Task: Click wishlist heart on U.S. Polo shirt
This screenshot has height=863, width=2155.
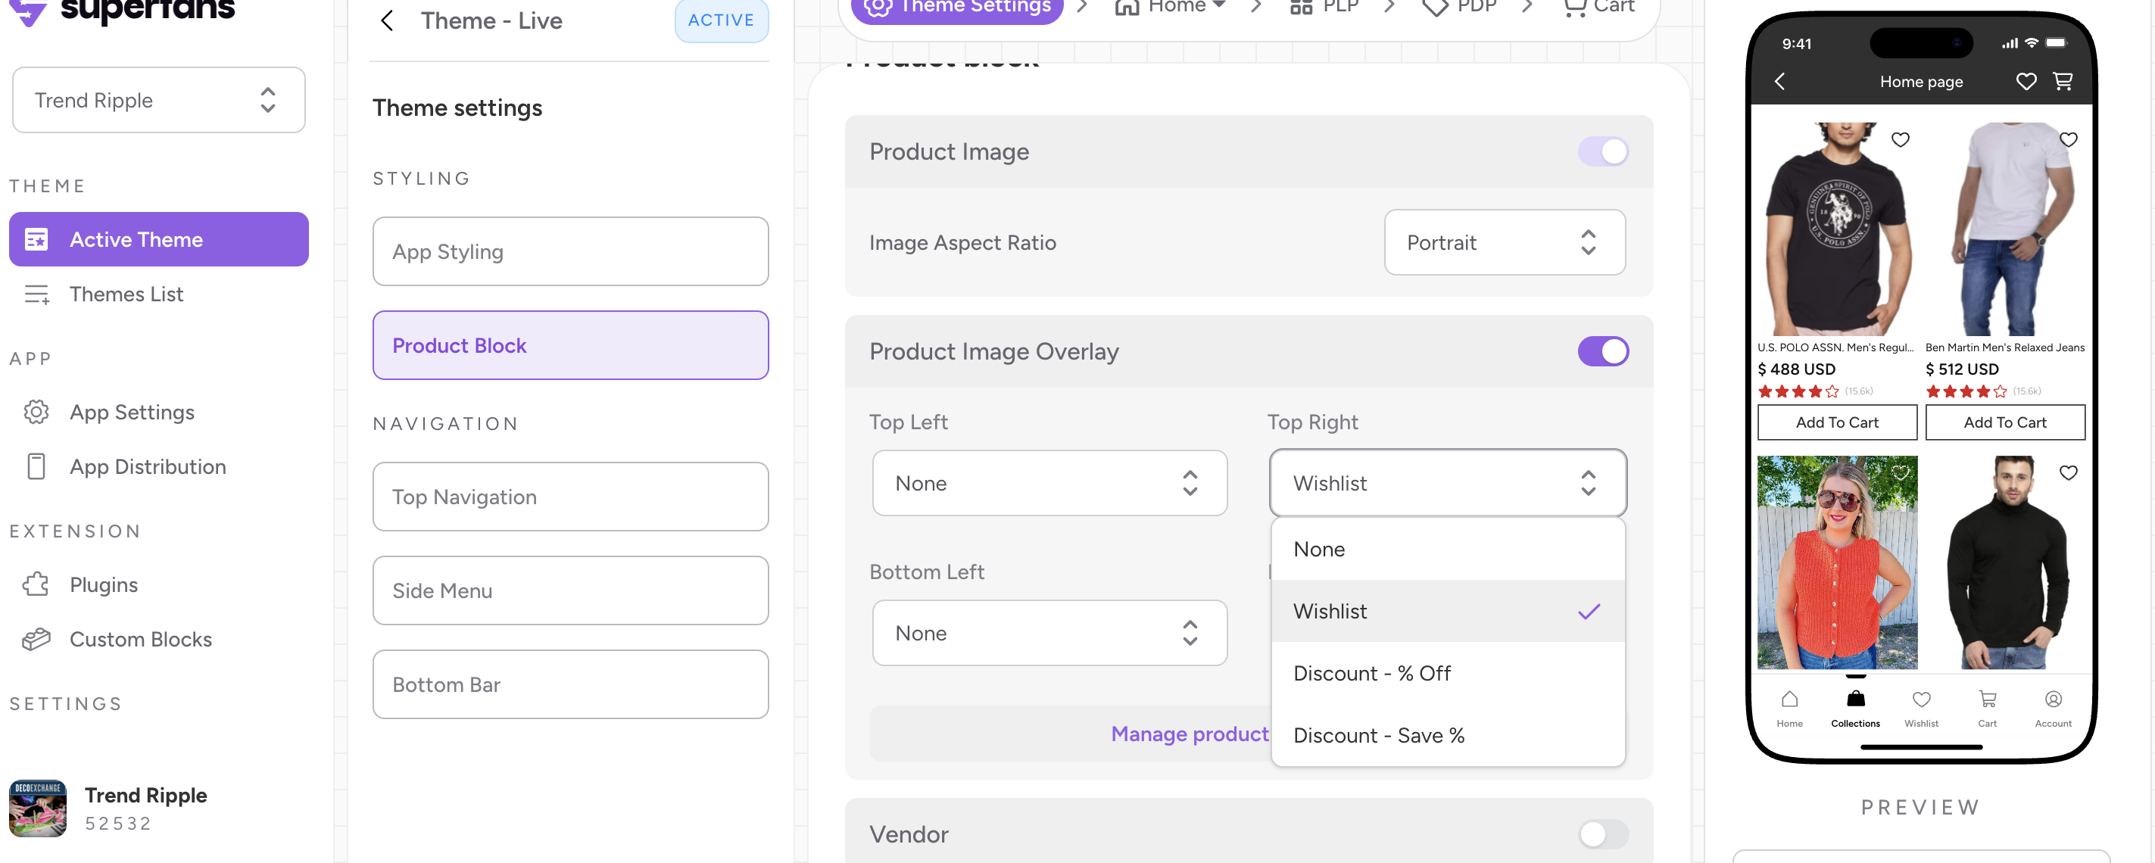Action: pos(1900,139)
